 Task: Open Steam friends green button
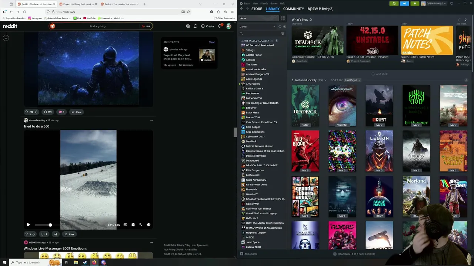coord(394,3)
